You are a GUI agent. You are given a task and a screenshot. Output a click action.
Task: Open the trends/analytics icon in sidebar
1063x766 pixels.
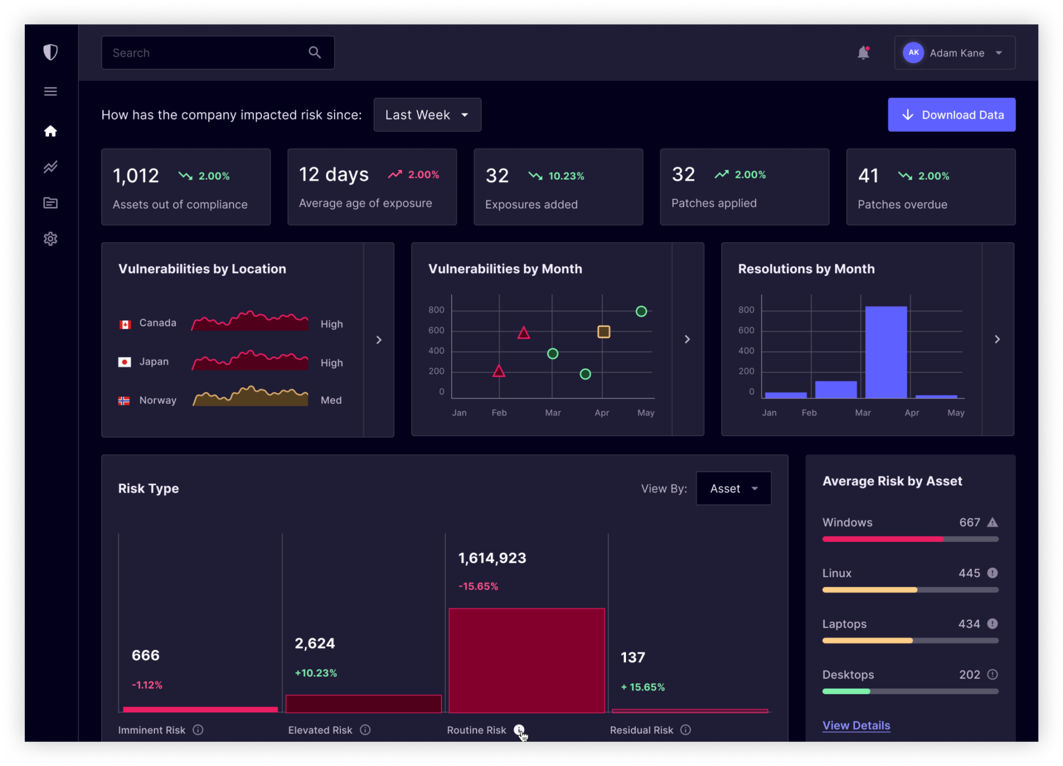tap(50, 167)
